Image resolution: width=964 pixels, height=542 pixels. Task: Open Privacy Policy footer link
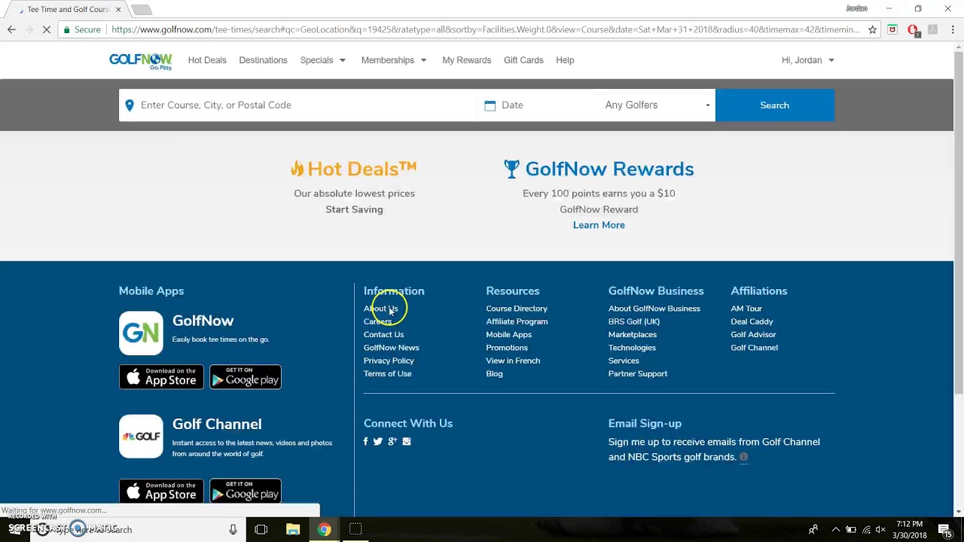pos(389,361)
